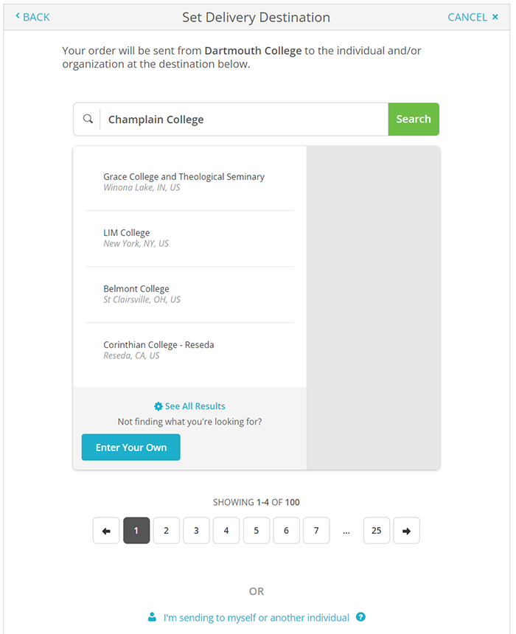Screen dimensions: 516x634
Task: Click the next page arrow
Action: (406, 531)
